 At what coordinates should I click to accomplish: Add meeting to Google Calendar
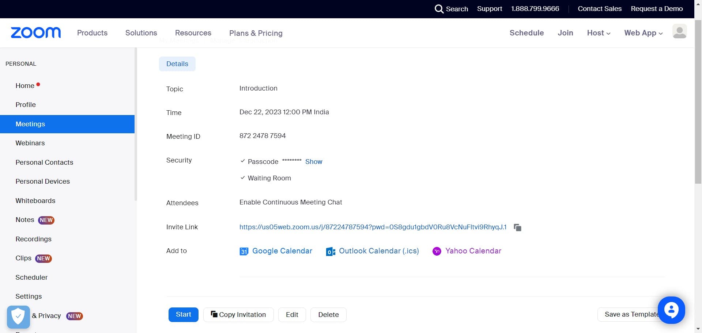[x=282, y=251]
